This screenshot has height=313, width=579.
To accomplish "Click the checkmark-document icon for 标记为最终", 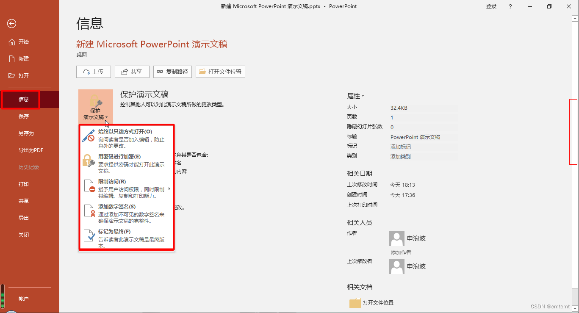I will click(89, 236).
